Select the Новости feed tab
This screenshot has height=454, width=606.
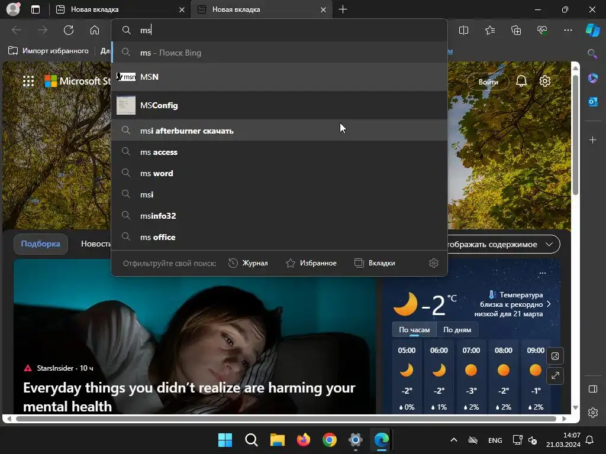tap(95, 244)
